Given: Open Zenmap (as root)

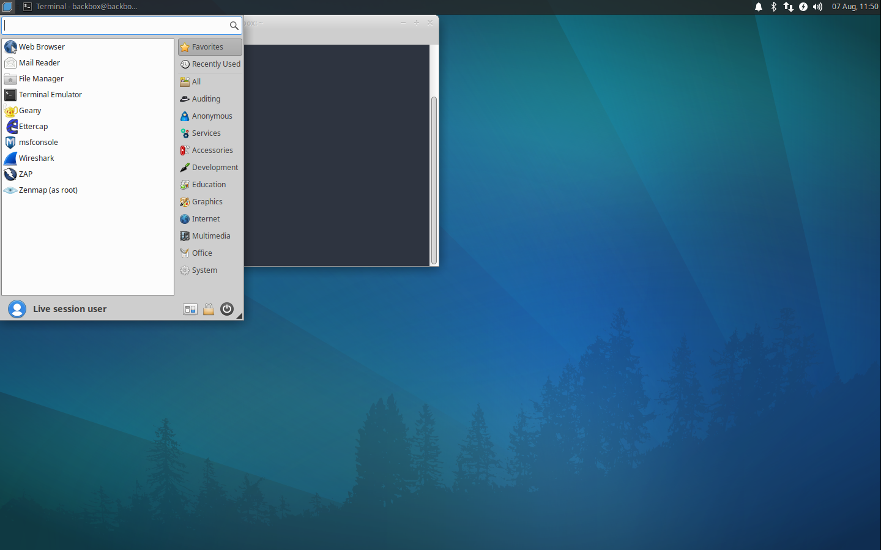Looking at the screenshot, I should coord(48,190).
